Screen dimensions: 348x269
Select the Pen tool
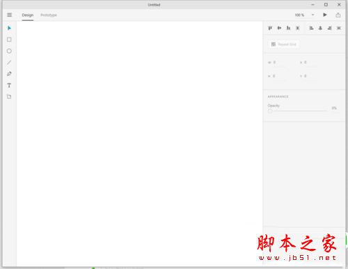9,74
